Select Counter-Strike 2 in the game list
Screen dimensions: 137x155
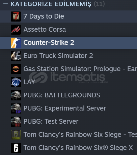[68, 43]
